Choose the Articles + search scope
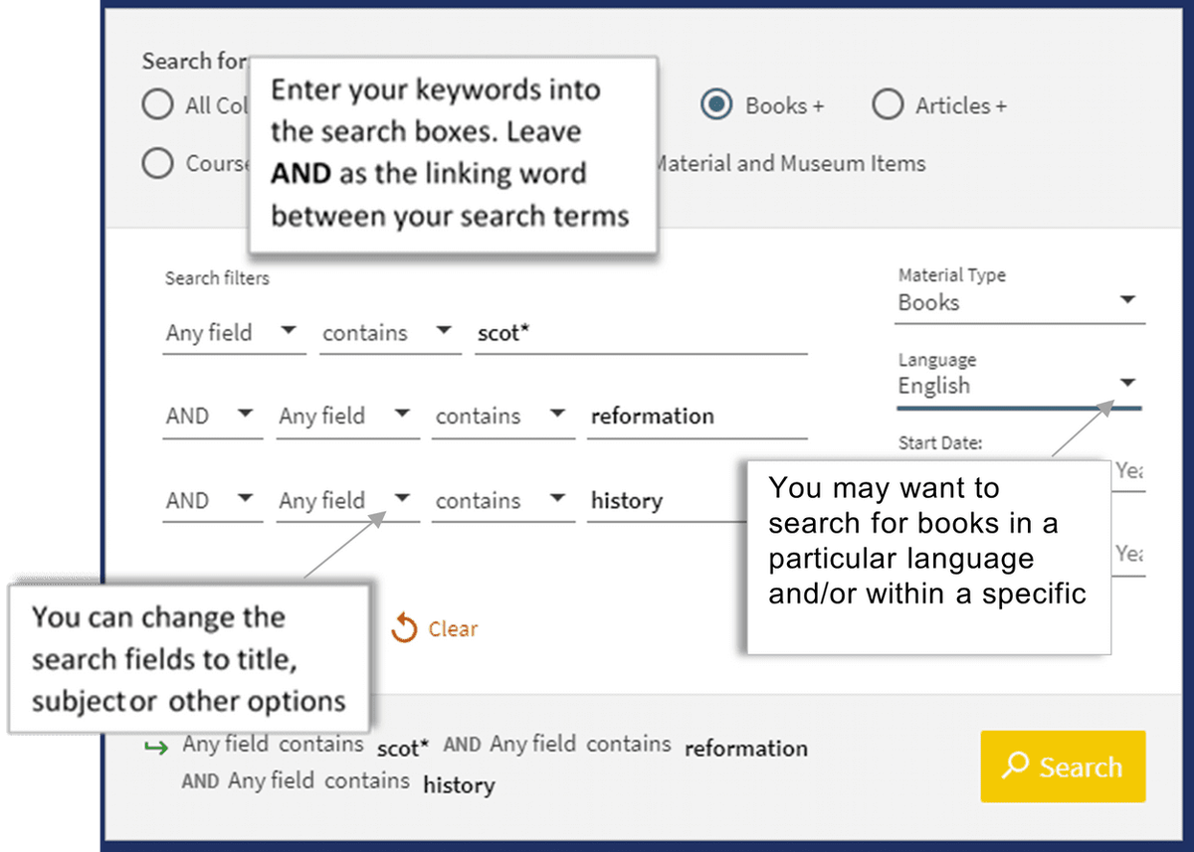Viewport: 1194px width, 852px height. tap(887, 104)
